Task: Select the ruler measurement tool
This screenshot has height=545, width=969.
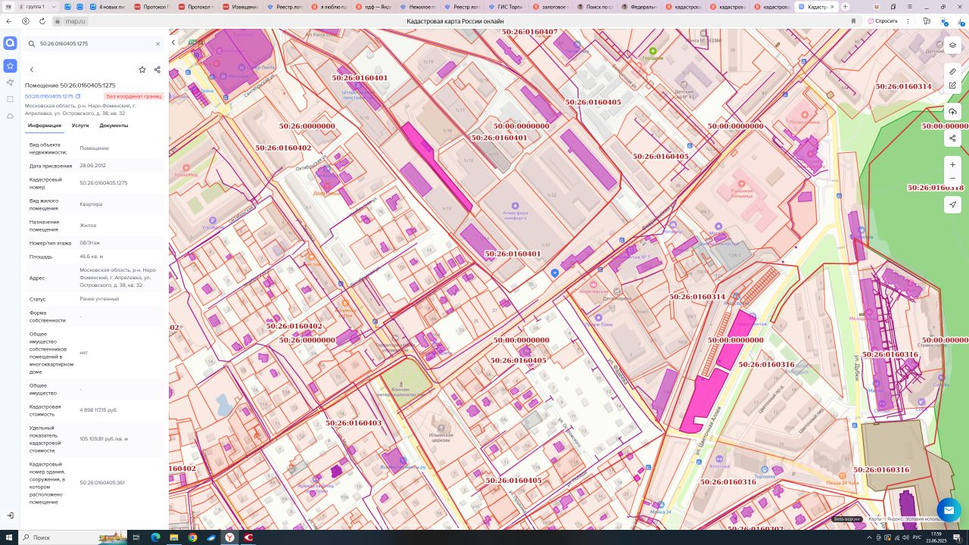Action: (952, 71)
